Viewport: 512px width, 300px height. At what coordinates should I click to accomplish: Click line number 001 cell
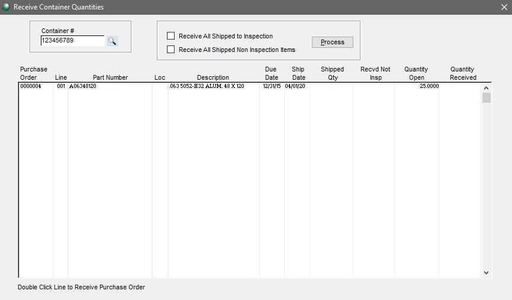coord(61,86)
